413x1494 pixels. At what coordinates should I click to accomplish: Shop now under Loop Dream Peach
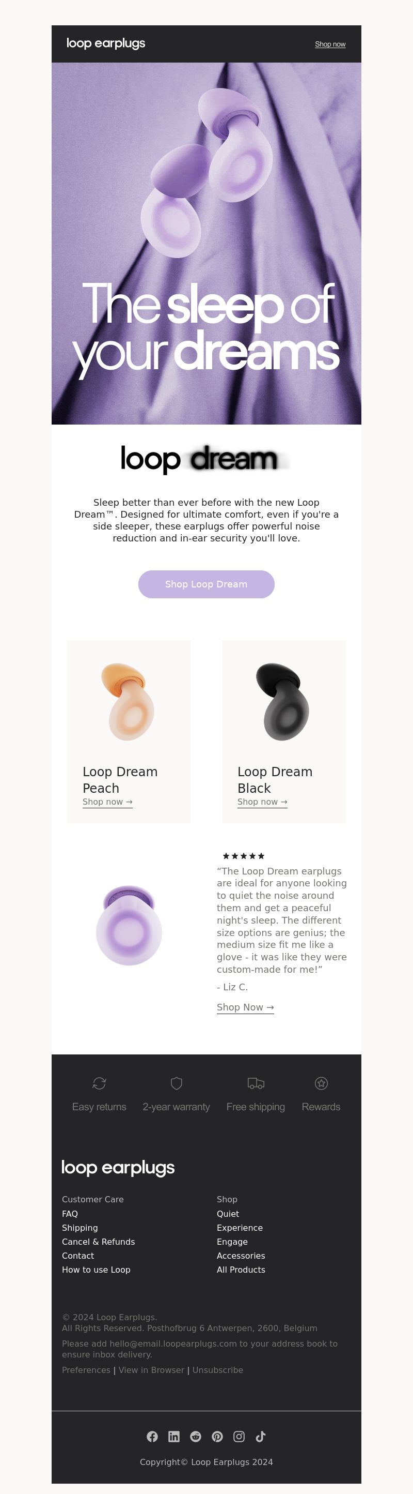[108, 802]
